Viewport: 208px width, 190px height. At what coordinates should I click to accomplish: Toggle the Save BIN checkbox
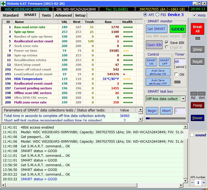(x=167, y=43)
